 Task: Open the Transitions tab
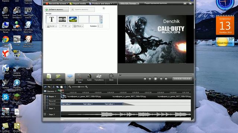click(99, 78)
